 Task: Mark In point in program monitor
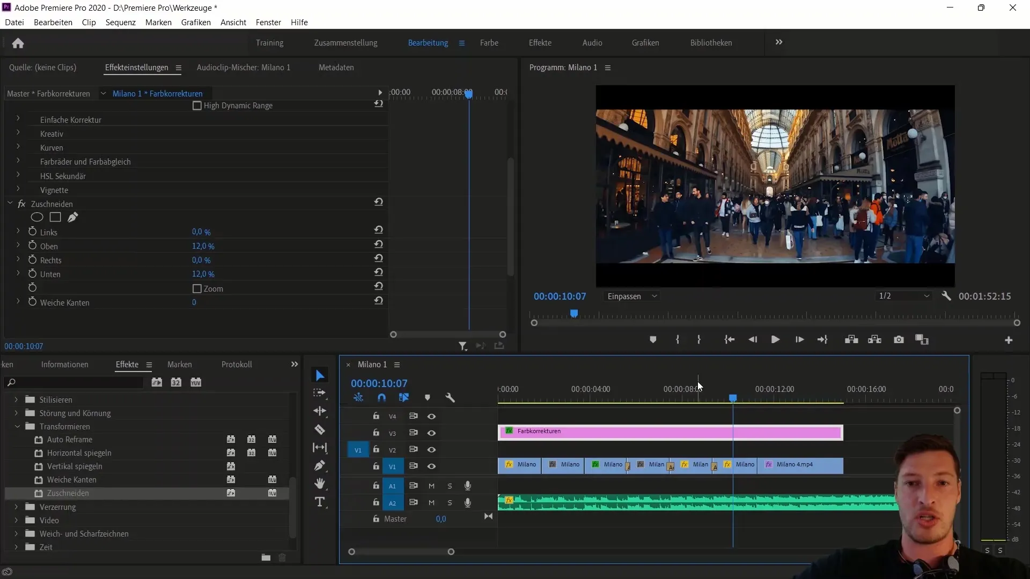pyautogui.click(x=678, y=340)
